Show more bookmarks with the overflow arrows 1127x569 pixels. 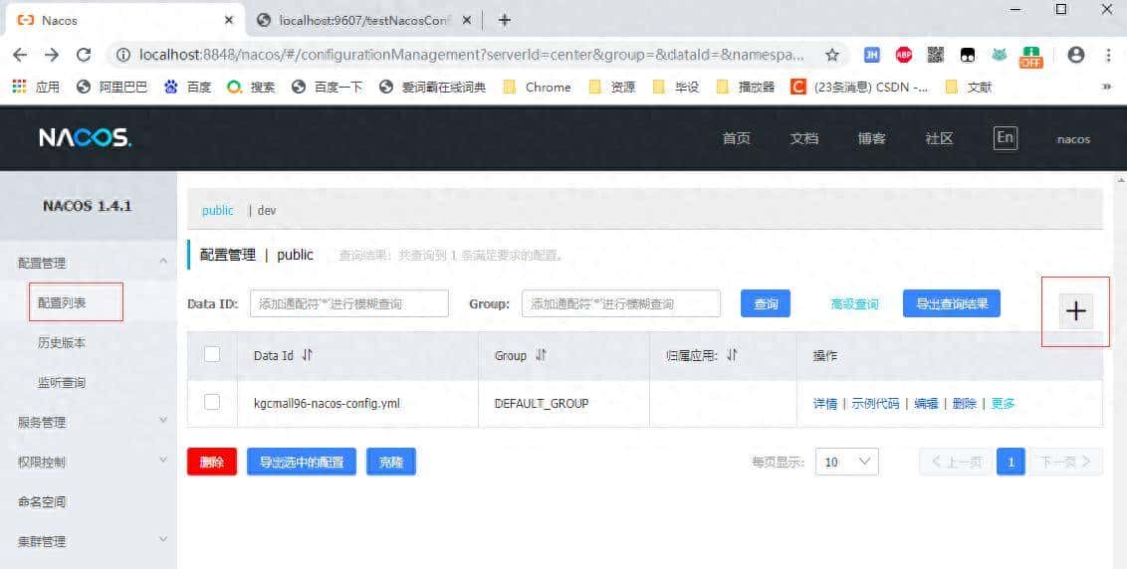pyautogui.click(x=1107, y=87)
